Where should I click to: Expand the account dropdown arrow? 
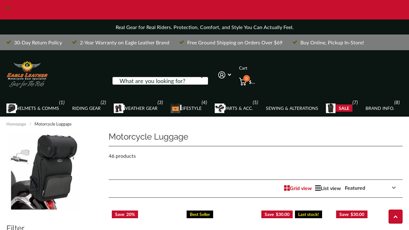point(230,75)
